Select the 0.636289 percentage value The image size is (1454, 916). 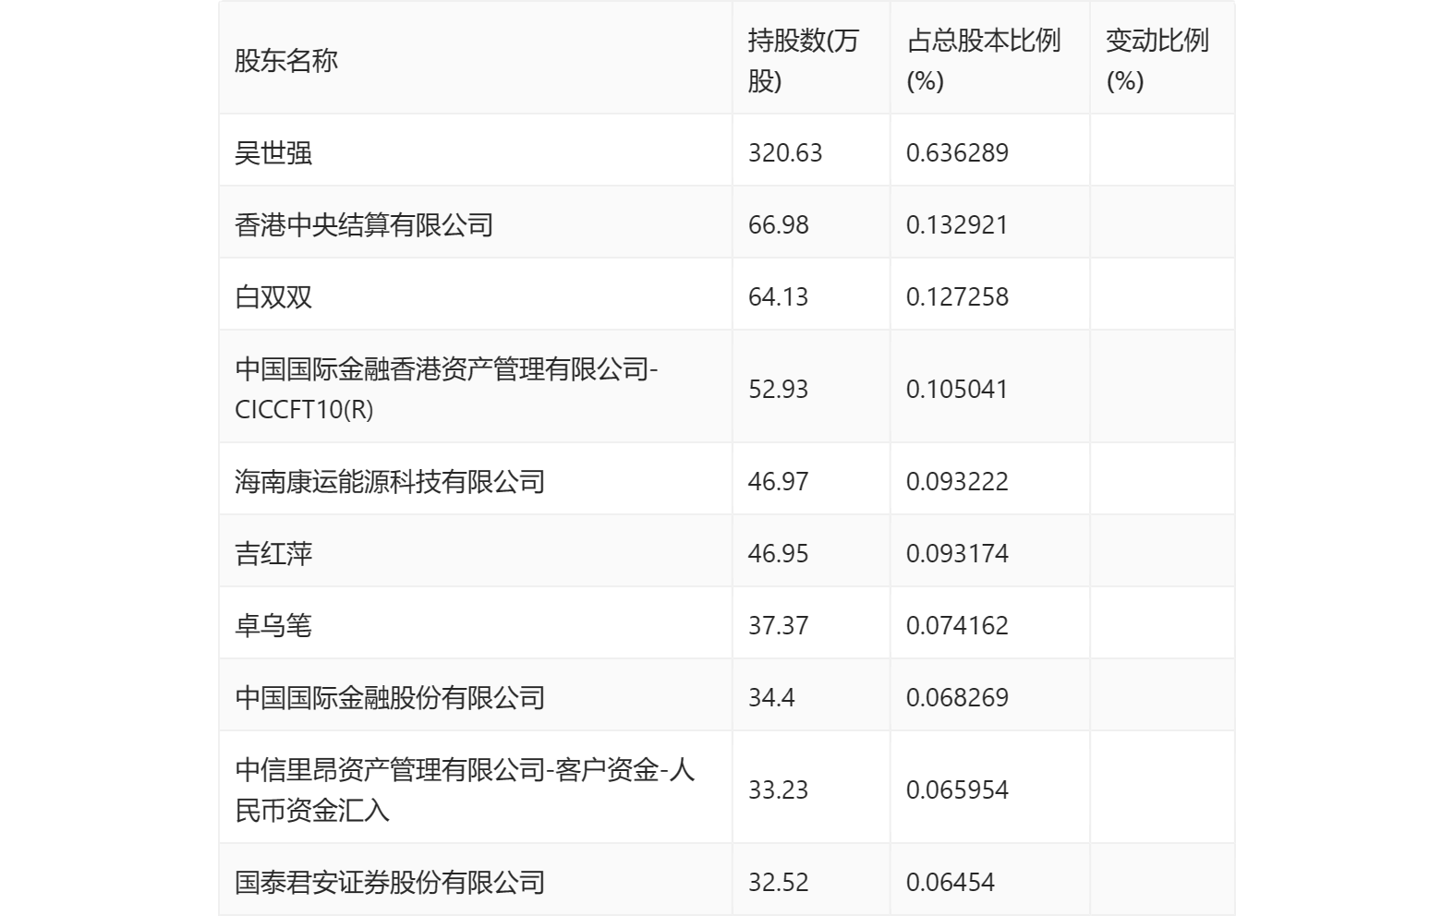957,152
